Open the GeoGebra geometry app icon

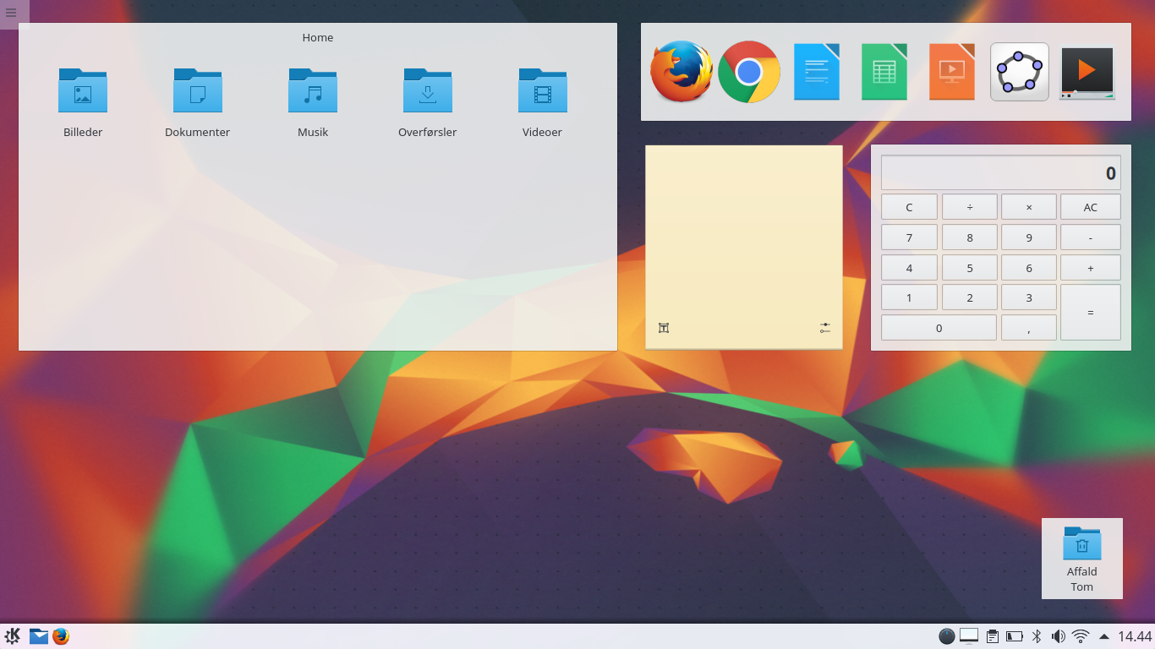pyautogui.click(x=1020, y=72)
